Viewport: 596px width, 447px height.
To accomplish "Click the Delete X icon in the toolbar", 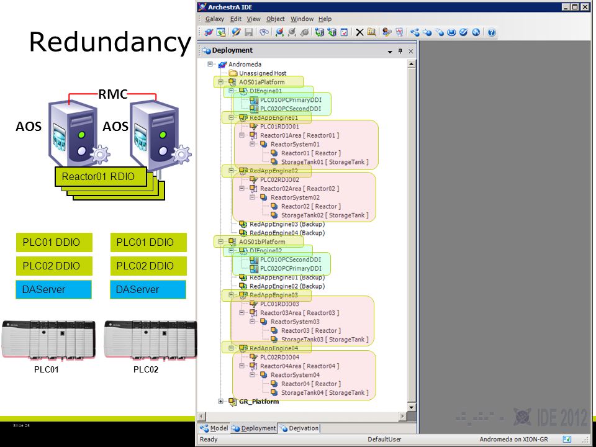I will click(359, 32).
